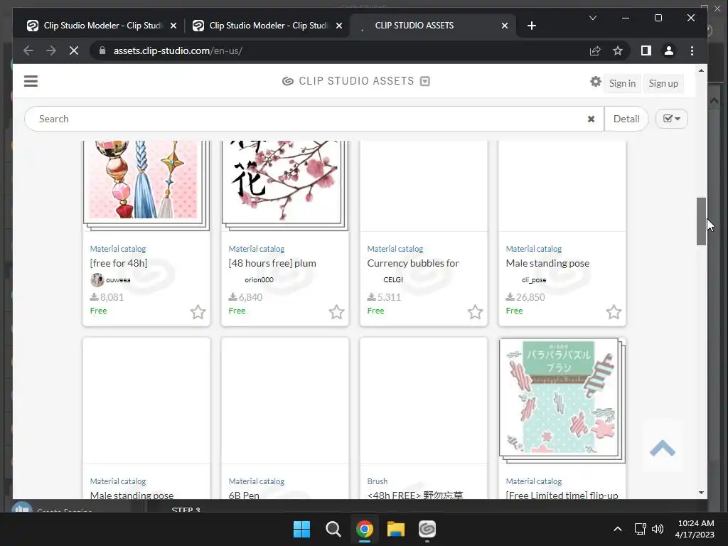The image size is (728, 546).
Task: Go forward with the forward arrow
Action: [51, 51]
